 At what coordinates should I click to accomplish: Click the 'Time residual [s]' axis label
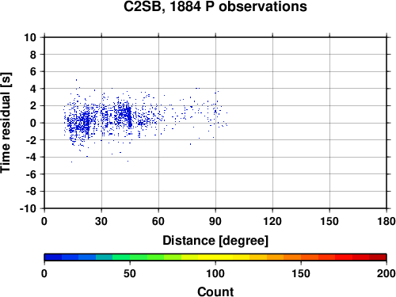[x=6, y=123]
